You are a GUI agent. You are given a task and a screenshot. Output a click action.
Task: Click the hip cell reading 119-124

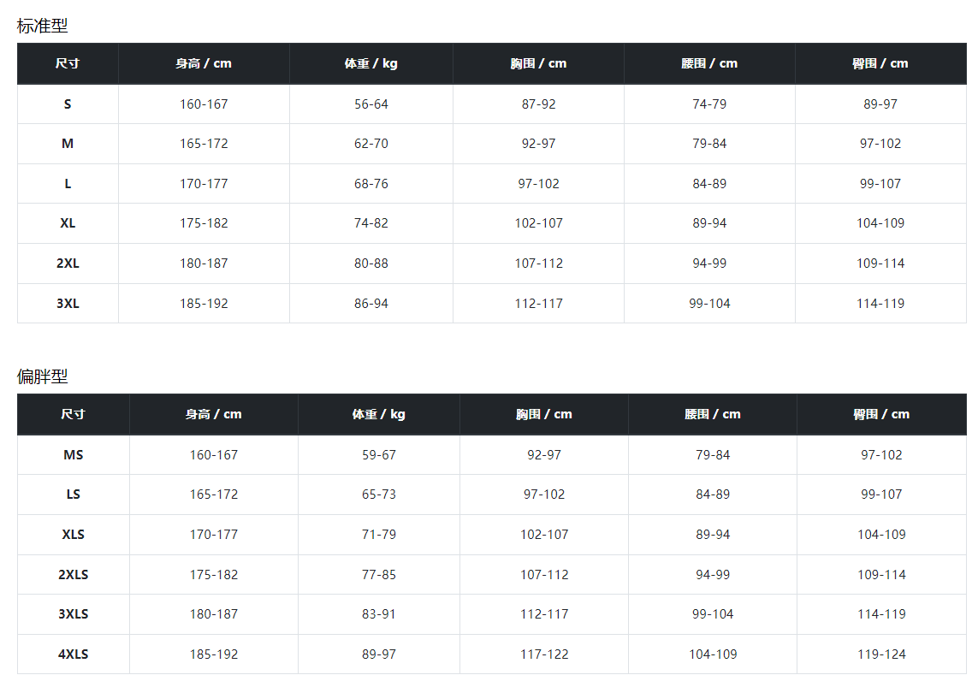pyautogui.click(x=881, y=654)
